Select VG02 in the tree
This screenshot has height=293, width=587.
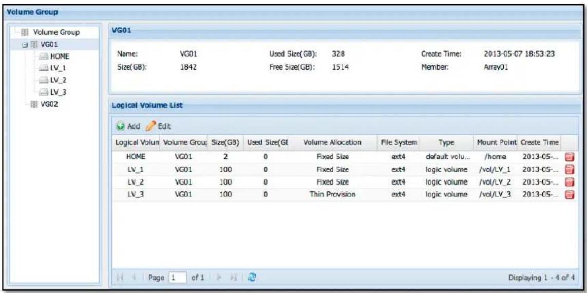49,104
